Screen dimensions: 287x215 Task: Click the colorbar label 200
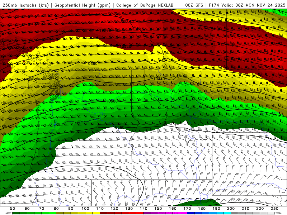click(x=231, y=209)
